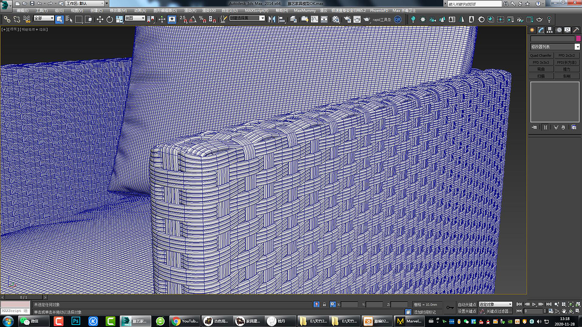
Task: Open the 全部 selection filter dropdown
Action: [44, 18]
